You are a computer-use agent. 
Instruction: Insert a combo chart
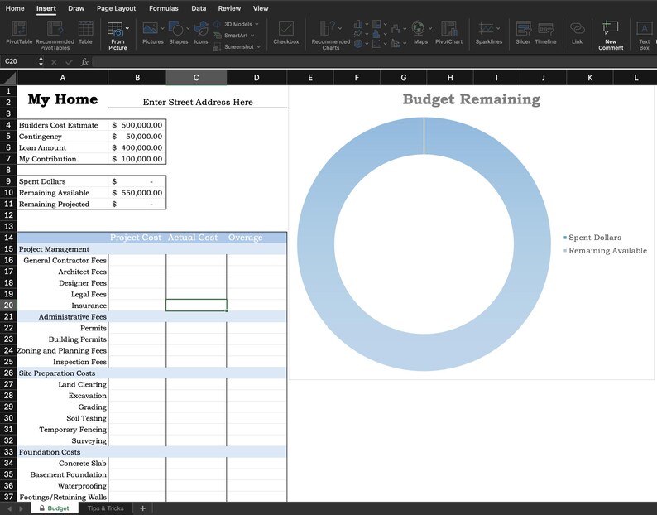tap(396, 43)
